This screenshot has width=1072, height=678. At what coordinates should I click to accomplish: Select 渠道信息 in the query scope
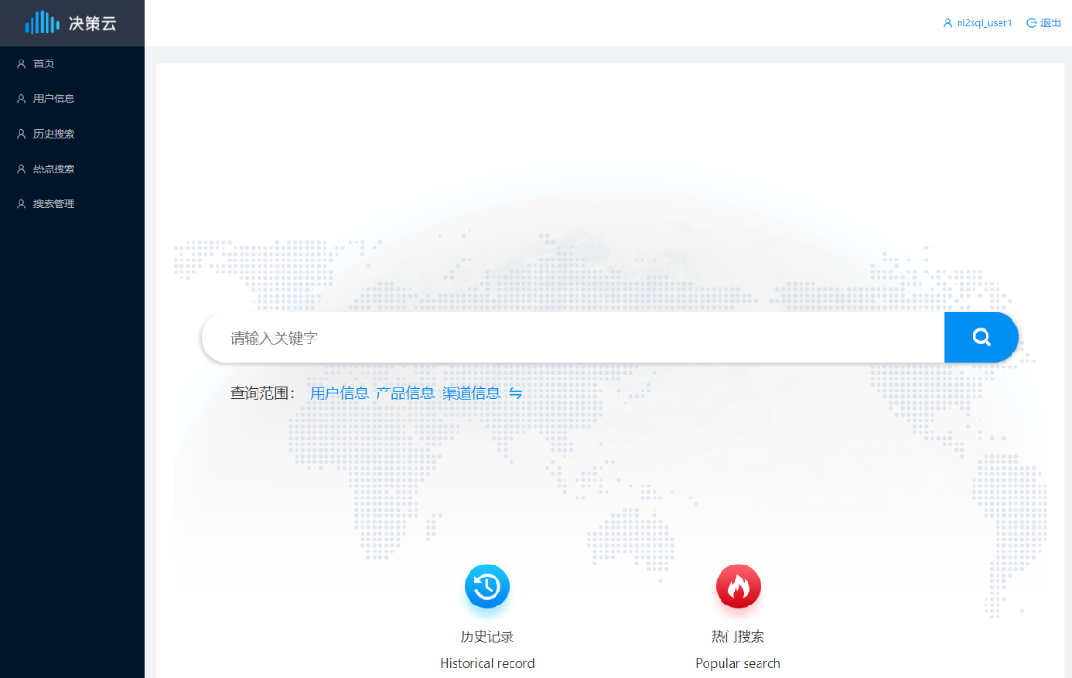[471, 393]
